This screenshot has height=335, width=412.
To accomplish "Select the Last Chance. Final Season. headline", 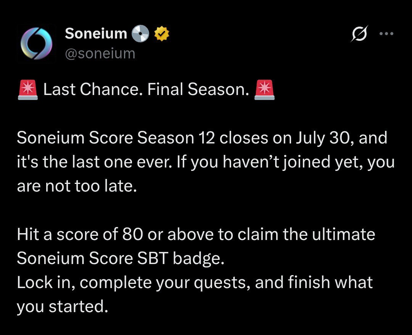I will coord(146,89).
